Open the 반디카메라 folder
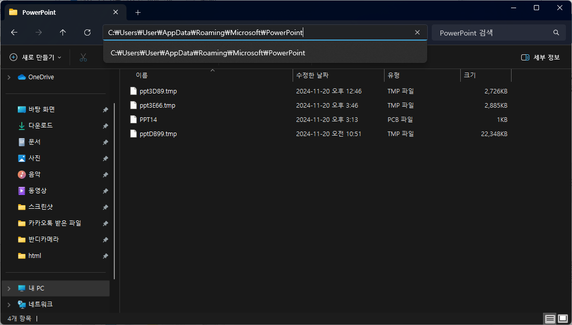This screenshot has width=572, height=325. (43, 239)
